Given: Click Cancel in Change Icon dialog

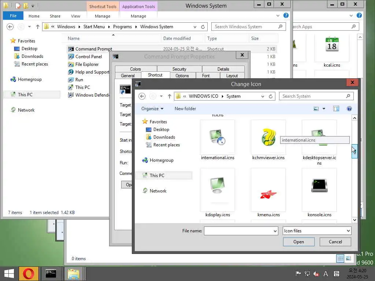Looking at the screenshot, I should pyautogui.click(x=335, y=242).
